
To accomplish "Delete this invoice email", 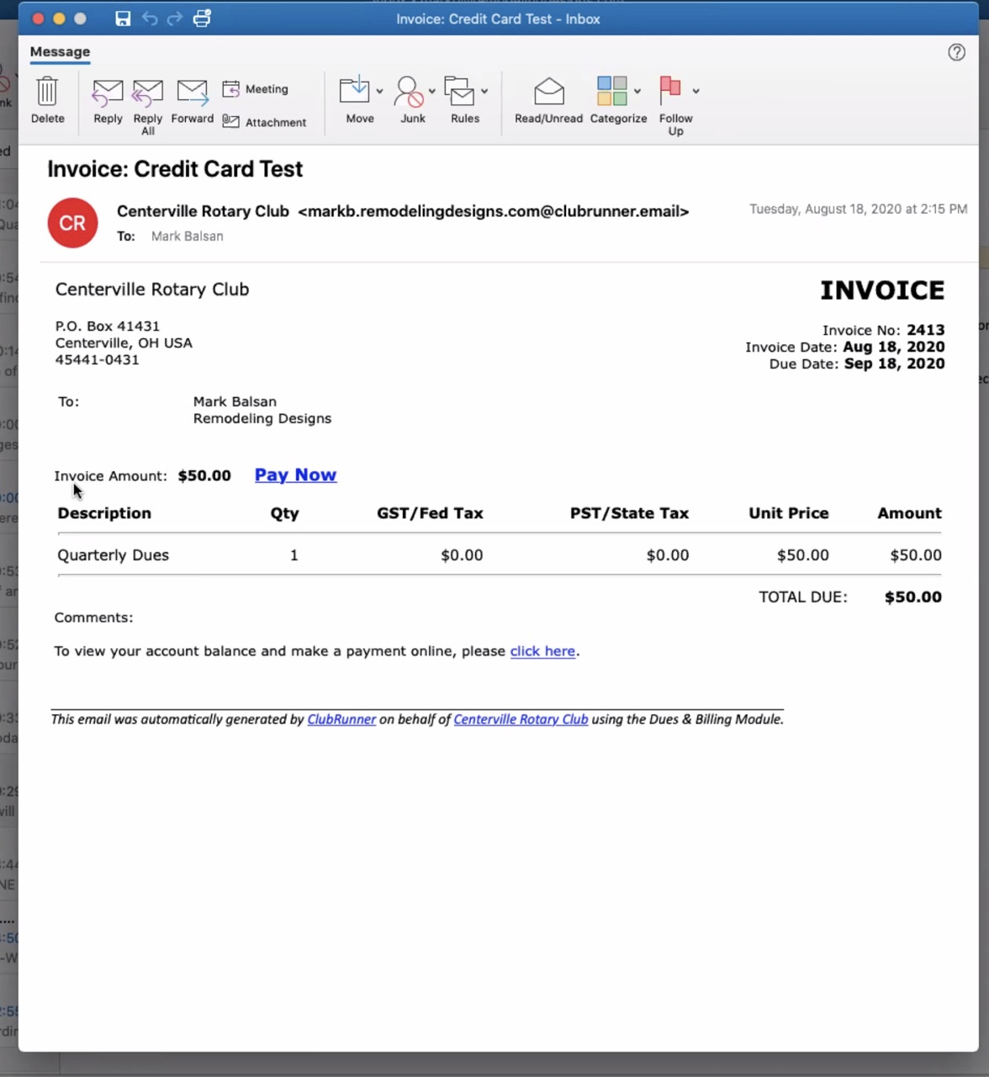I will pyautogui.click(x=47, y=100).
